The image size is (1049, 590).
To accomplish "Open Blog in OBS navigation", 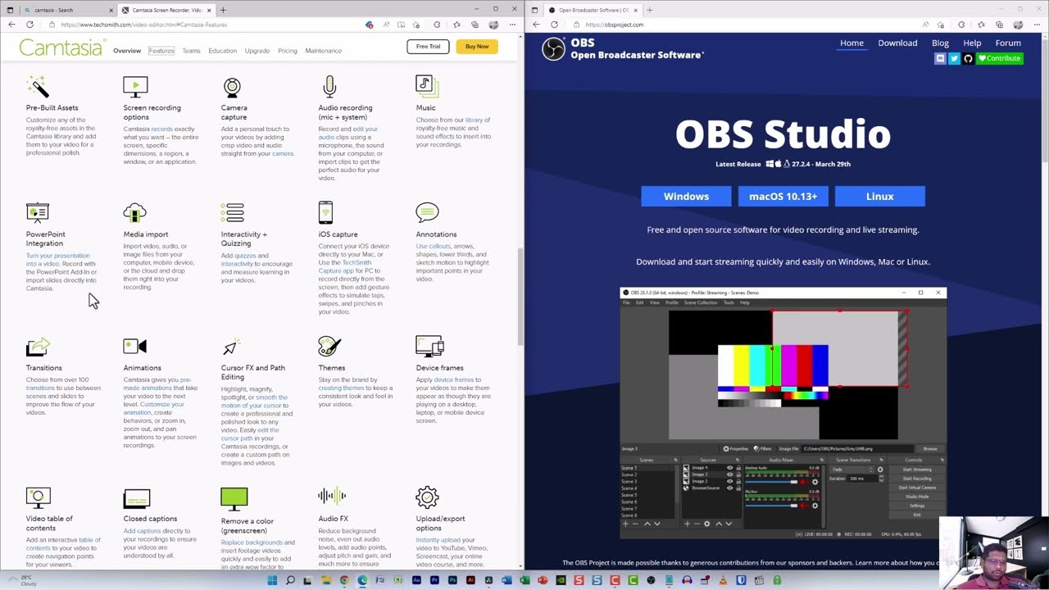I will tap(940, 43).
